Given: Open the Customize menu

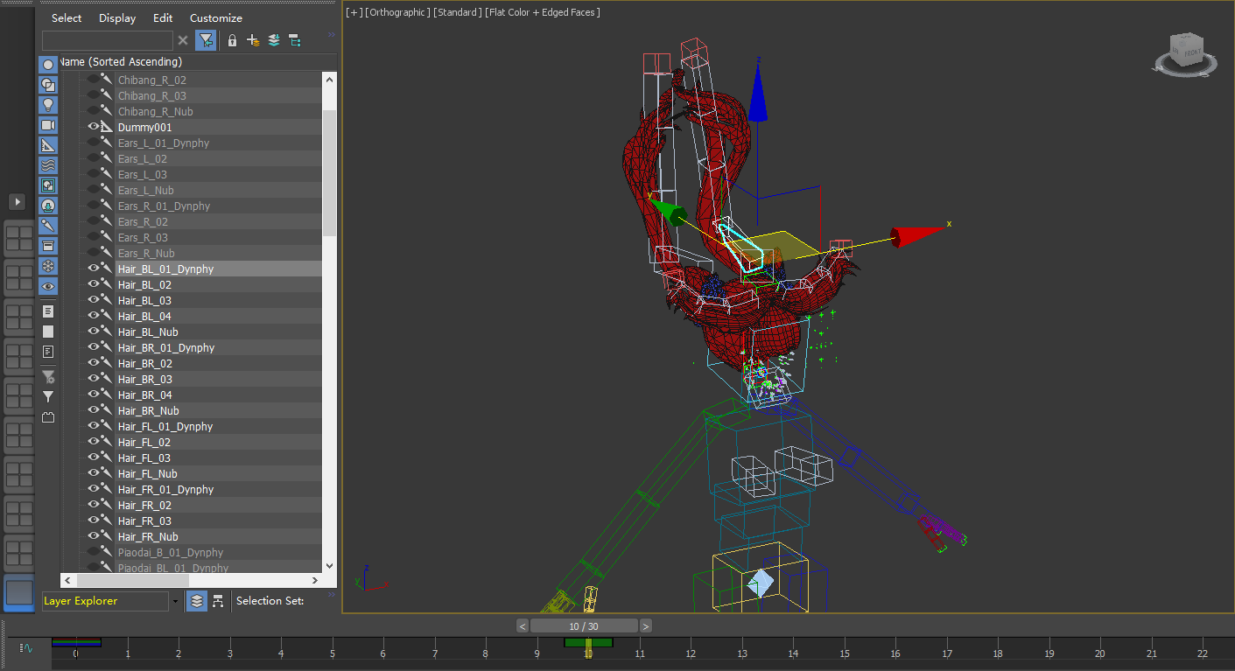Looking at the screenshot, I should (x=216, y=17).
